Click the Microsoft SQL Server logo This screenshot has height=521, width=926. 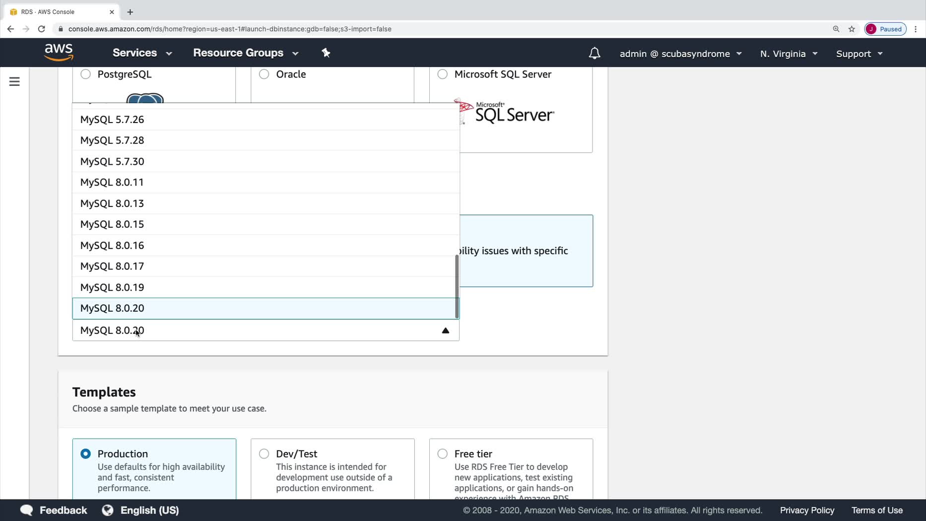pyautogui.click(x=504, y=111)
